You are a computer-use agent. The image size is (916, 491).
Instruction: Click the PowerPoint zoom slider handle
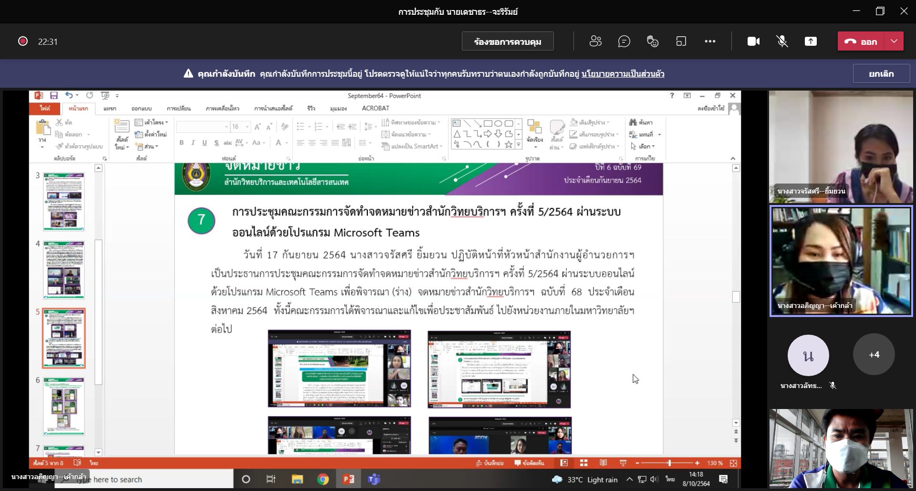(x=669, y=463)
